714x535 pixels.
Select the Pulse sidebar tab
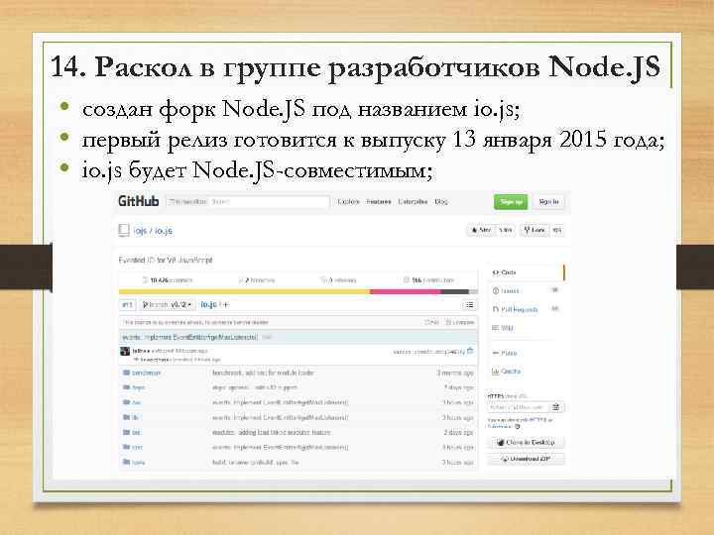(505, 353)
